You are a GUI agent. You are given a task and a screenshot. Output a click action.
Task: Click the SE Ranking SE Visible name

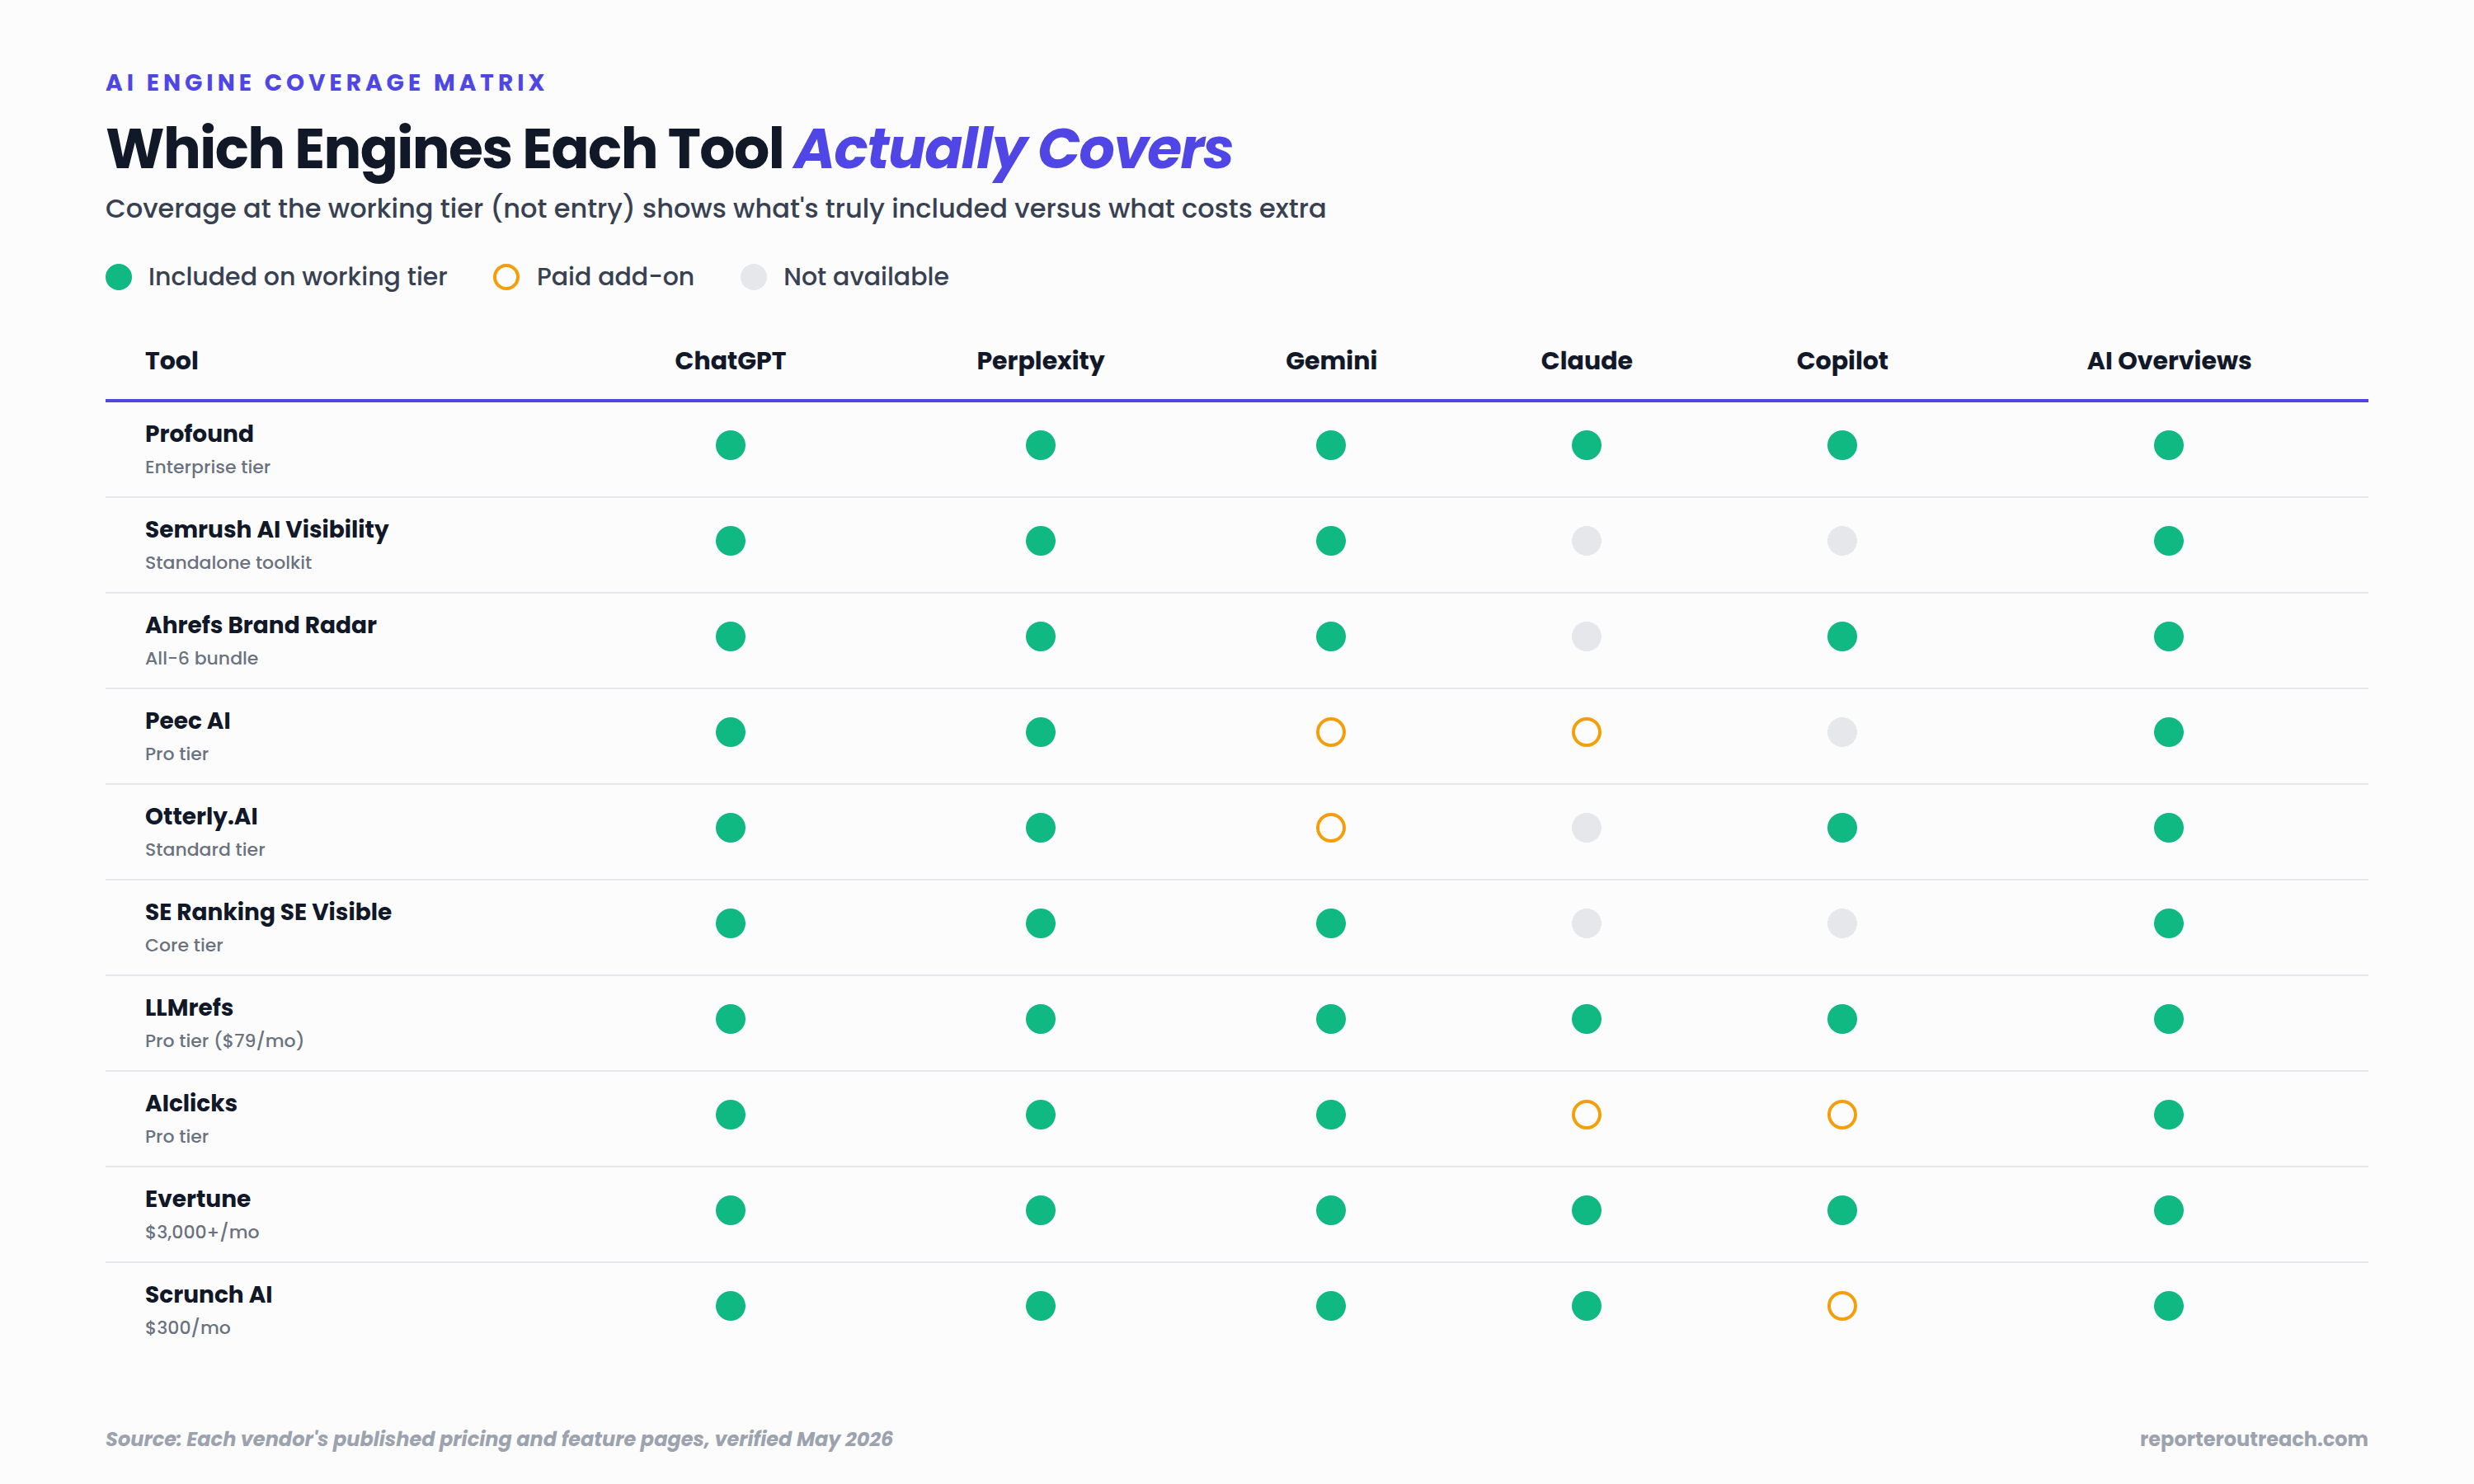(x=268, y=912)
